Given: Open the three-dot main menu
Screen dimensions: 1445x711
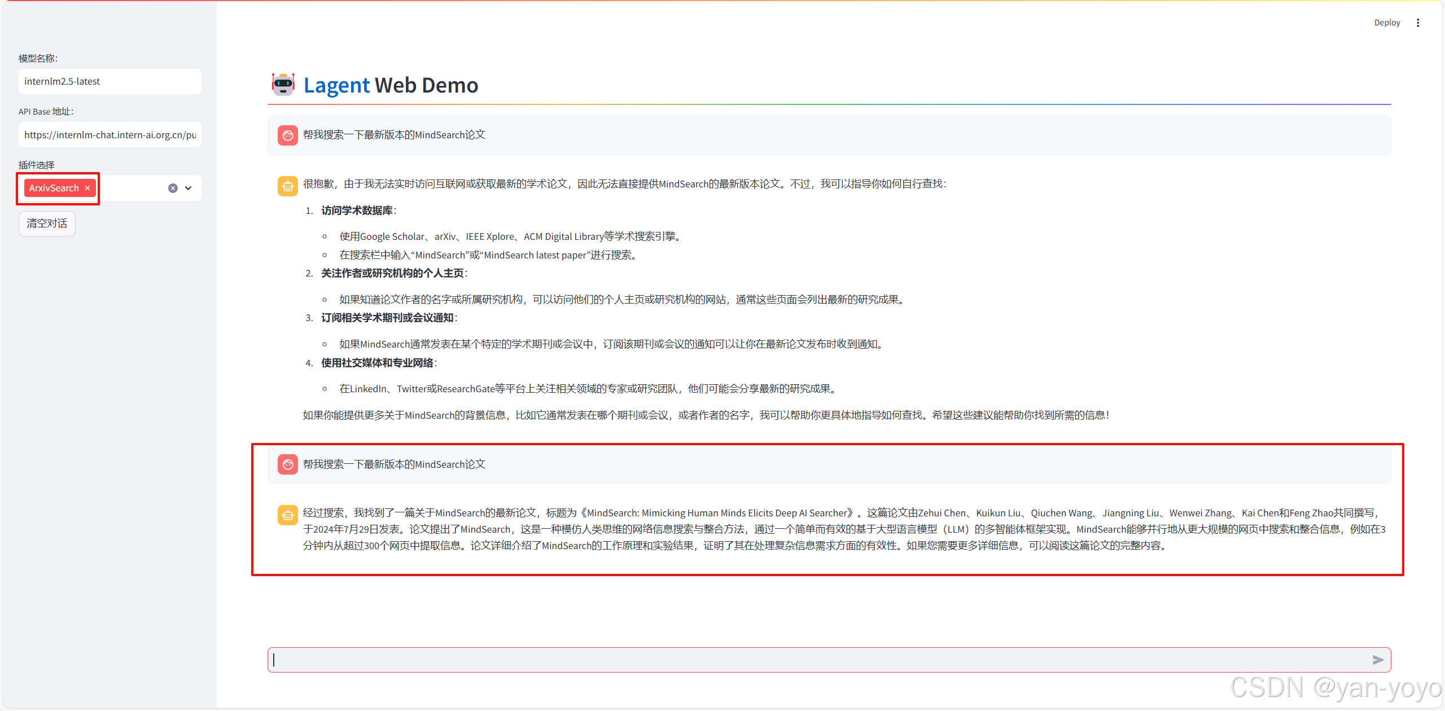Looking at the screenshot, I should coord(1417,23).
